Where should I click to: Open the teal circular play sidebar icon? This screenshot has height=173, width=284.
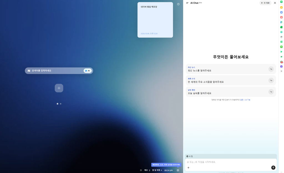pyautogui.click(x=281, y=32)
